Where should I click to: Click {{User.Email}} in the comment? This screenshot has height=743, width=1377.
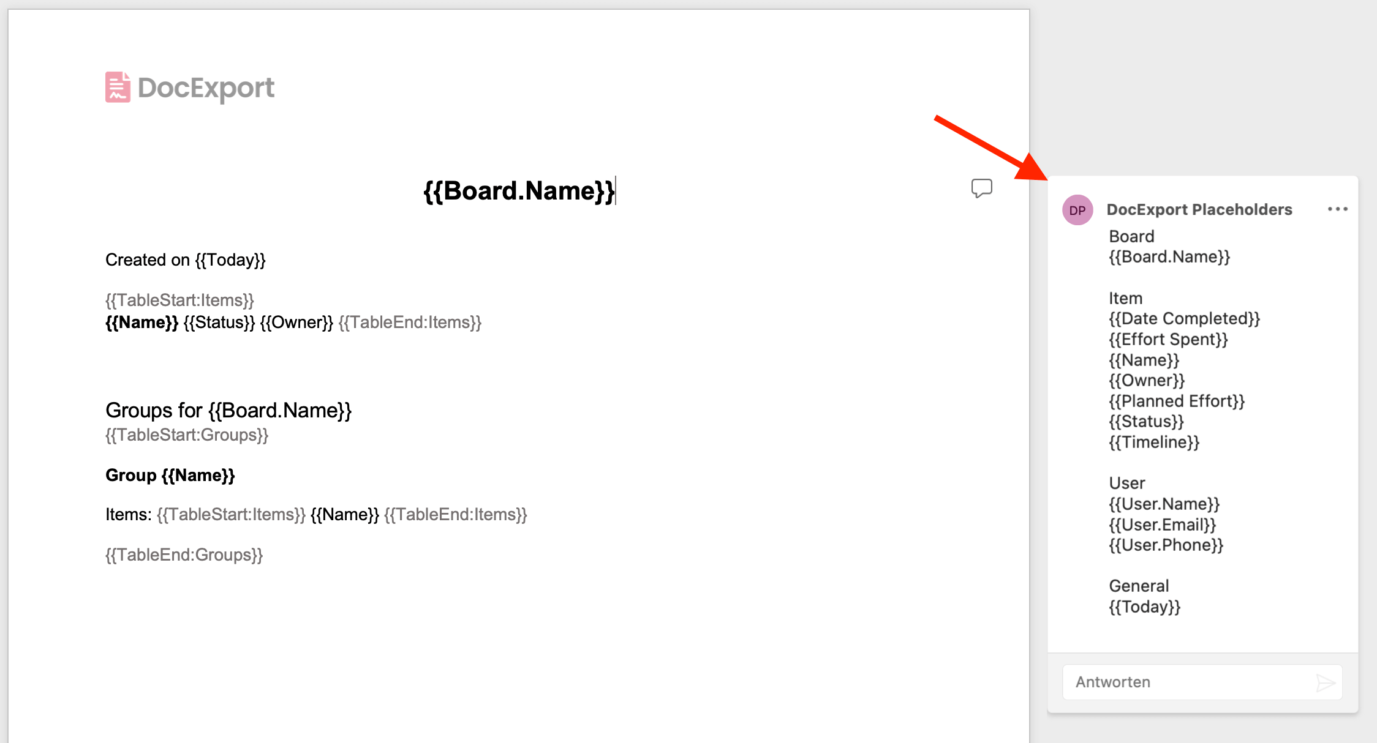1162,525
